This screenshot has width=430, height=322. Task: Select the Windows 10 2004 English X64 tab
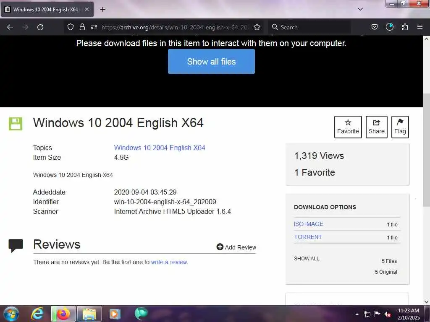click(x=47, y=10)
